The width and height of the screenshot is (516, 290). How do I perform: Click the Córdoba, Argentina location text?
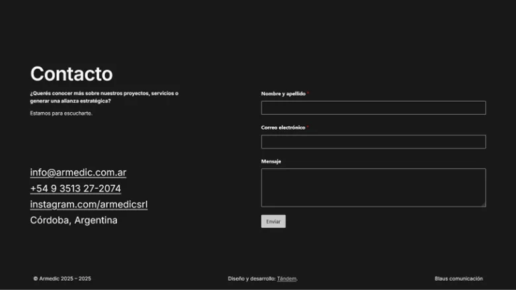point(73,220)
